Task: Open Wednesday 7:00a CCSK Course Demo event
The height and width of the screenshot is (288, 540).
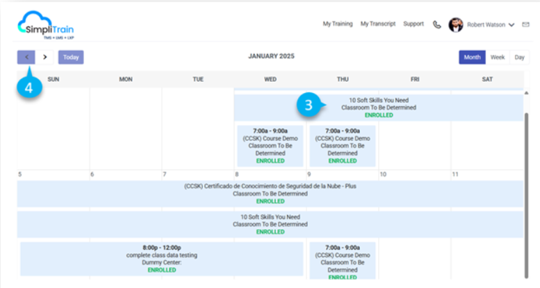Action: point(270,145)
